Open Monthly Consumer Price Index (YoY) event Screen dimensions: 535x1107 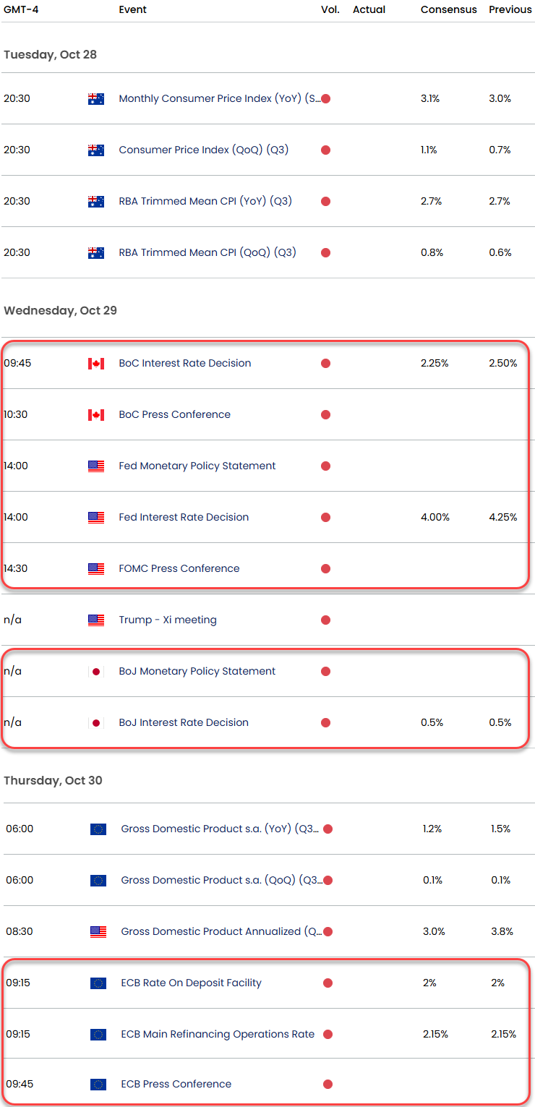pyautogui.click(x=220, y=99)
